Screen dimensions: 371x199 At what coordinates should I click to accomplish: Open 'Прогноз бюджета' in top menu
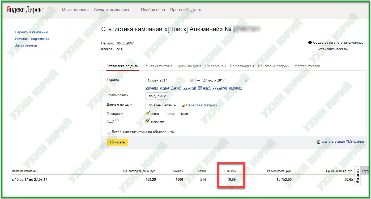pyautogui.click(x=186, y=10)
